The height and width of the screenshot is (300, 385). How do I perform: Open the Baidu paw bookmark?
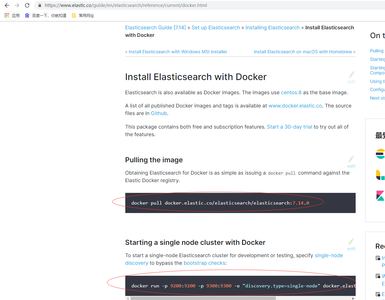(27, 15)
